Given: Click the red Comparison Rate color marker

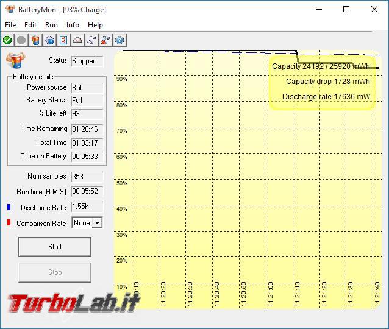Looking at the screenshot, I should (x=9, y=222).
